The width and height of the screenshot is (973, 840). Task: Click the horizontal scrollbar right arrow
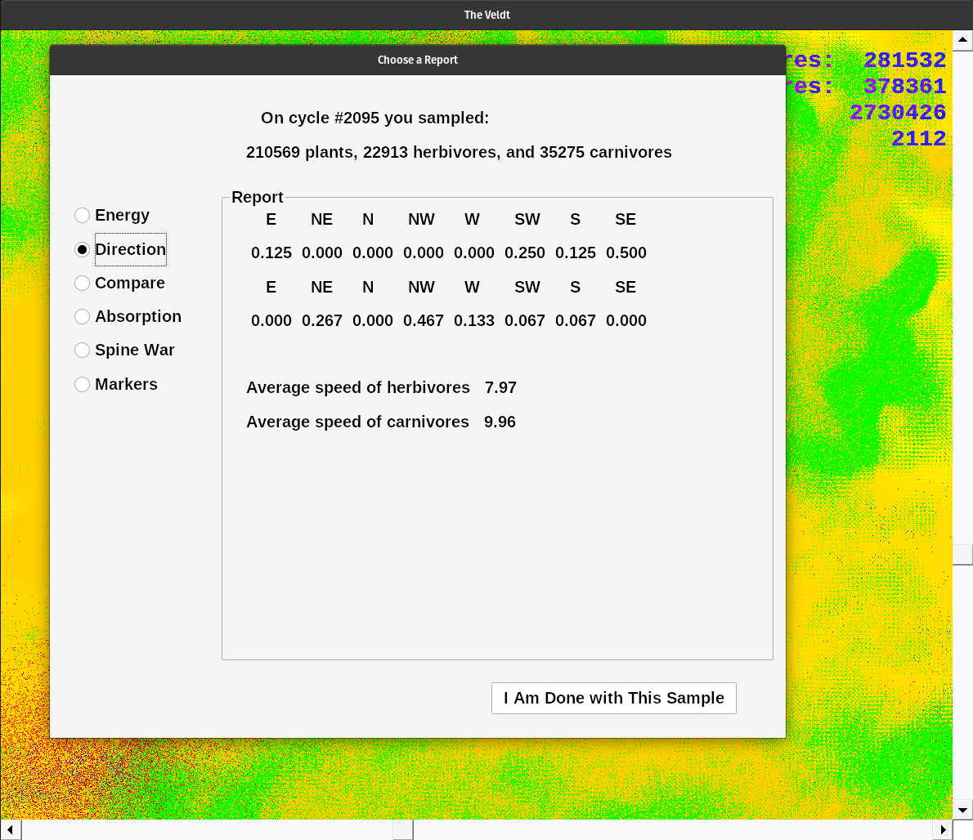pos(943,830)
